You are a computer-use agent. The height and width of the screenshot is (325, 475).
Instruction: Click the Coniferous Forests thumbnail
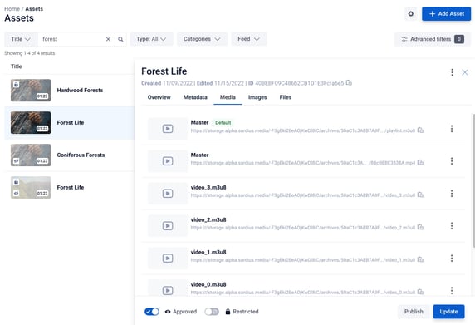click(31, 155)
